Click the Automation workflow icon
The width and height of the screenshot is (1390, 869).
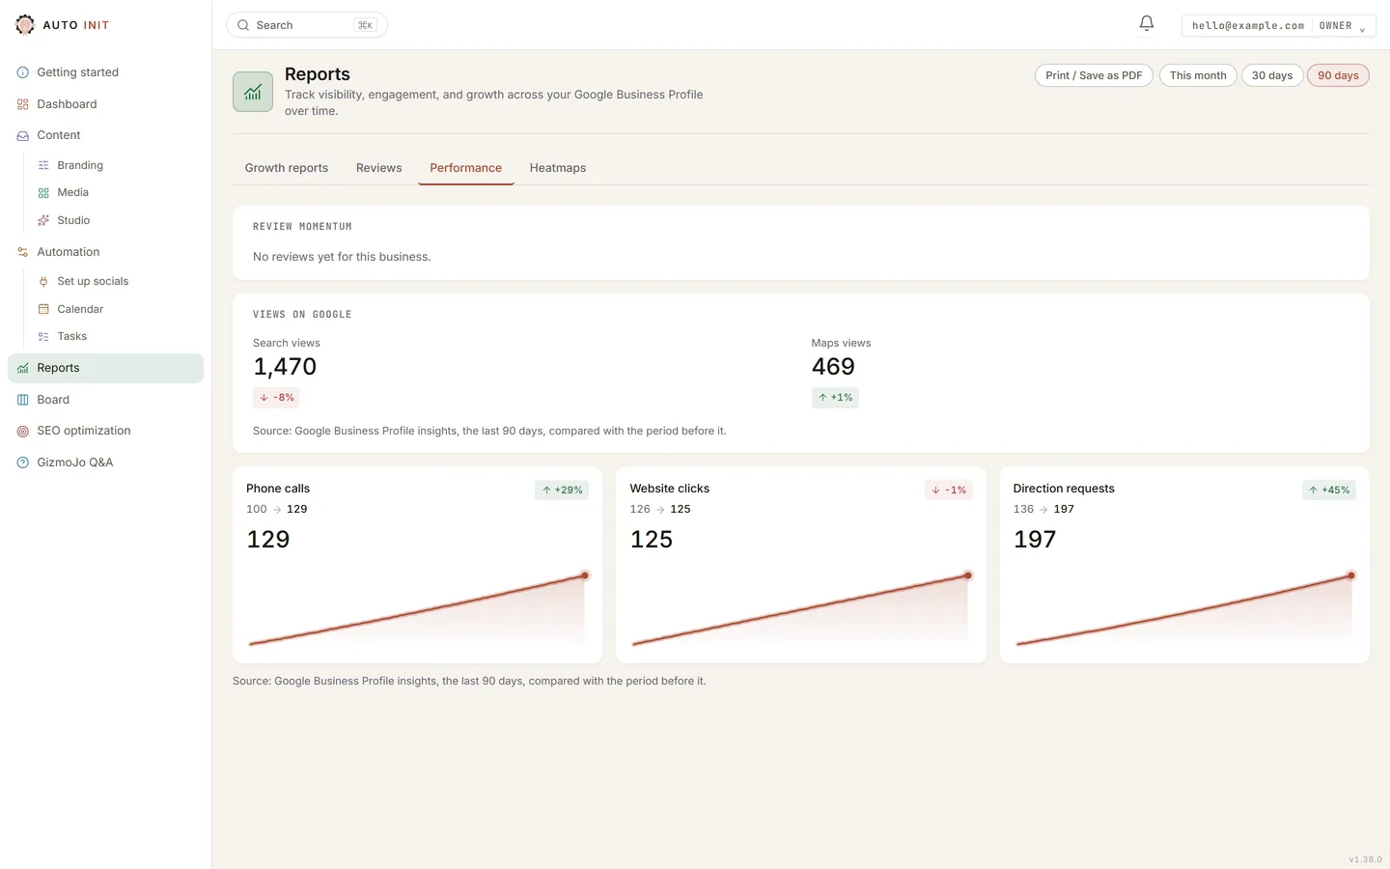pos(23,252)
